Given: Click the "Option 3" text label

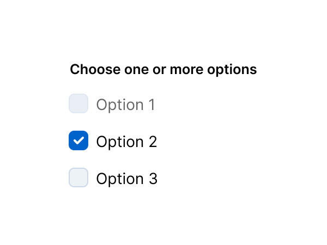Looking at the screenshot, I should [126, 179].
